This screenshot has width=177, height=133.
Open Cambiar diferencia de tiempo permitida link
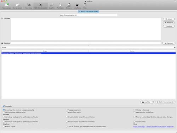pyautogui.click(x=160, y=127)
